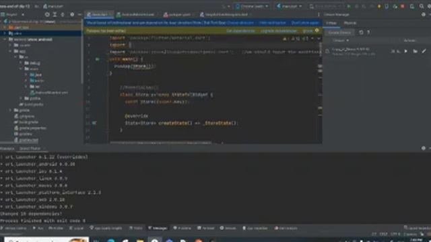Click Don't show again in blue banner
The image size is (431, 242).
[x=305, y=23]
